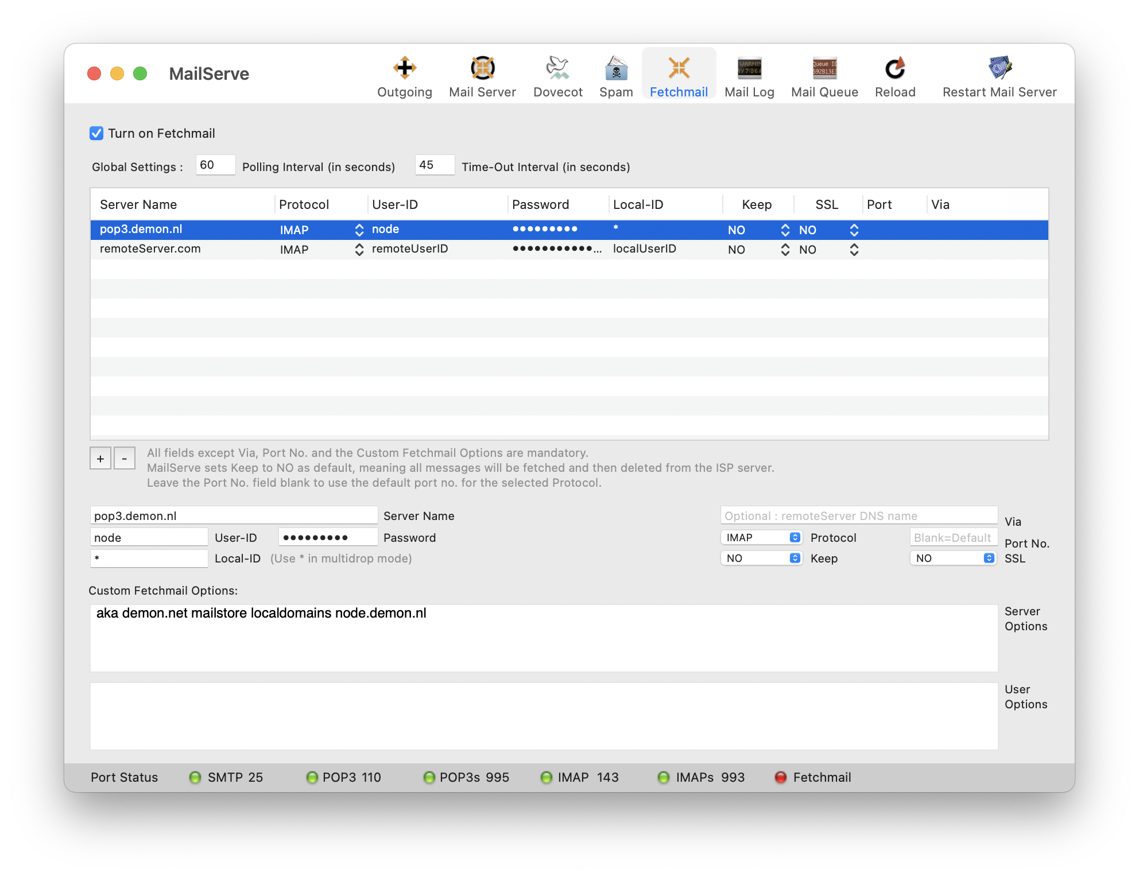The width and height of the screenshot is (1139, 877).
Task: Click the Reload arrow icon
Action: [x=895, y=68]
